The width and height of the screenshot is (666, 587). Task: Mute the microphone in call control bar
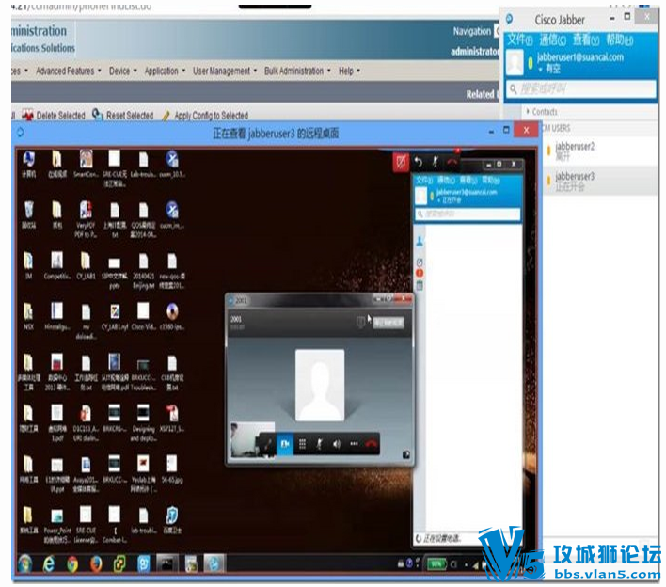(320, 444)
